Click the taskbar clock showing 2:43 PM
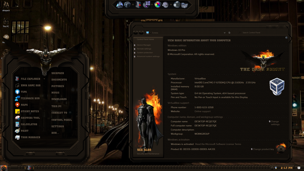This screenshot has width=304, height=171. 286,168
